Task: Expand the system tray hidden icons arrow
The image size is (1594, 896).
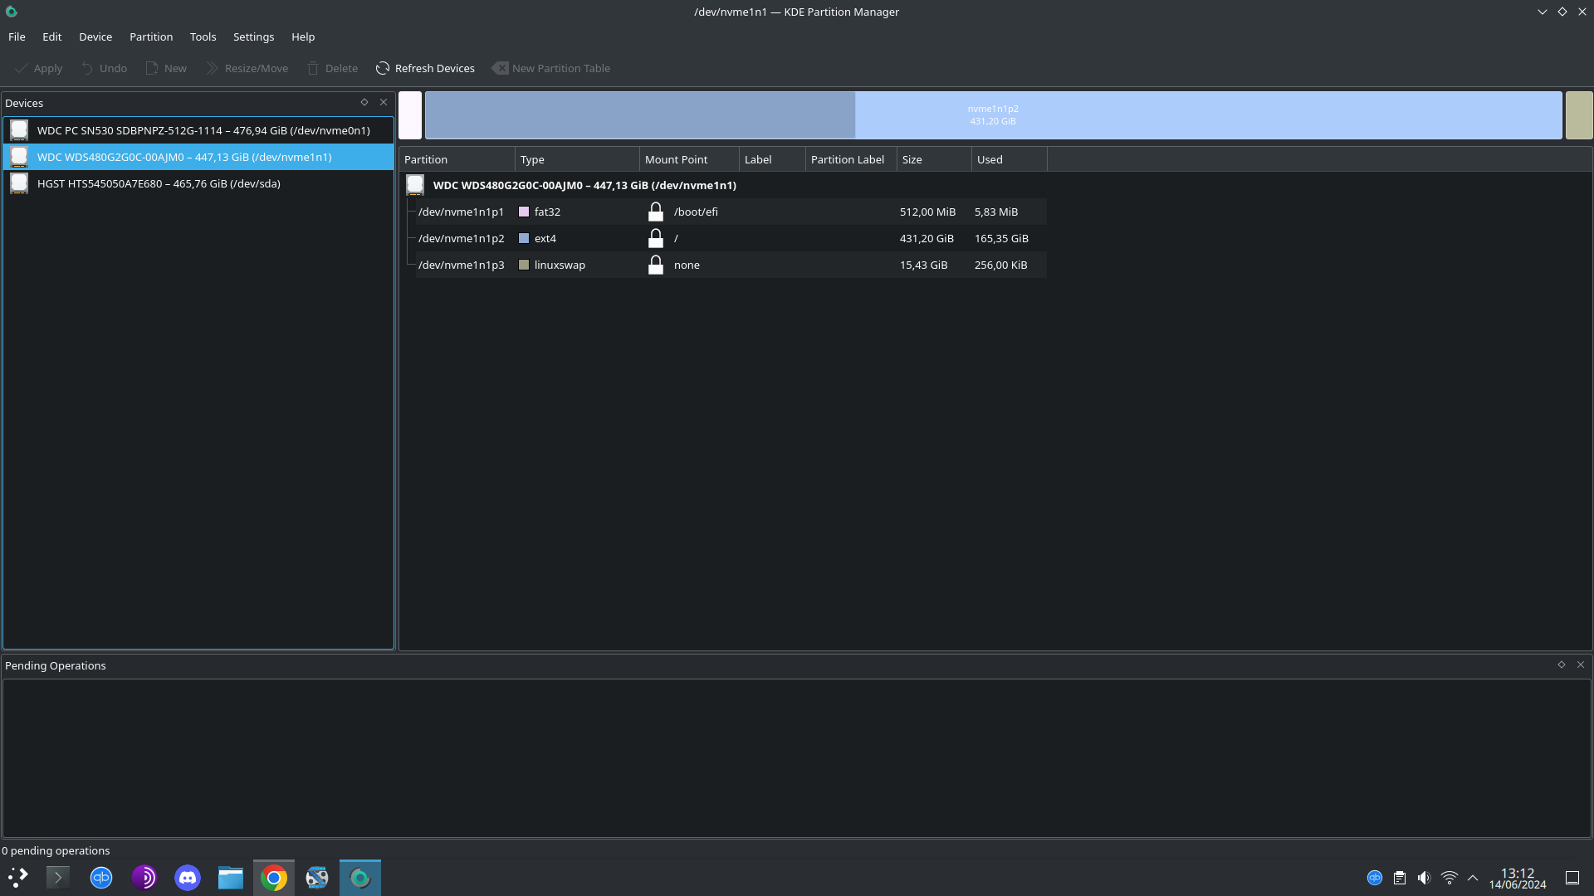Action: pyautogui.click(x=1473, y=878)
